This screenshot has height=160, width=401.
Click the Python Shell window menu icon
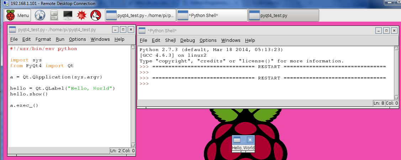142,31
